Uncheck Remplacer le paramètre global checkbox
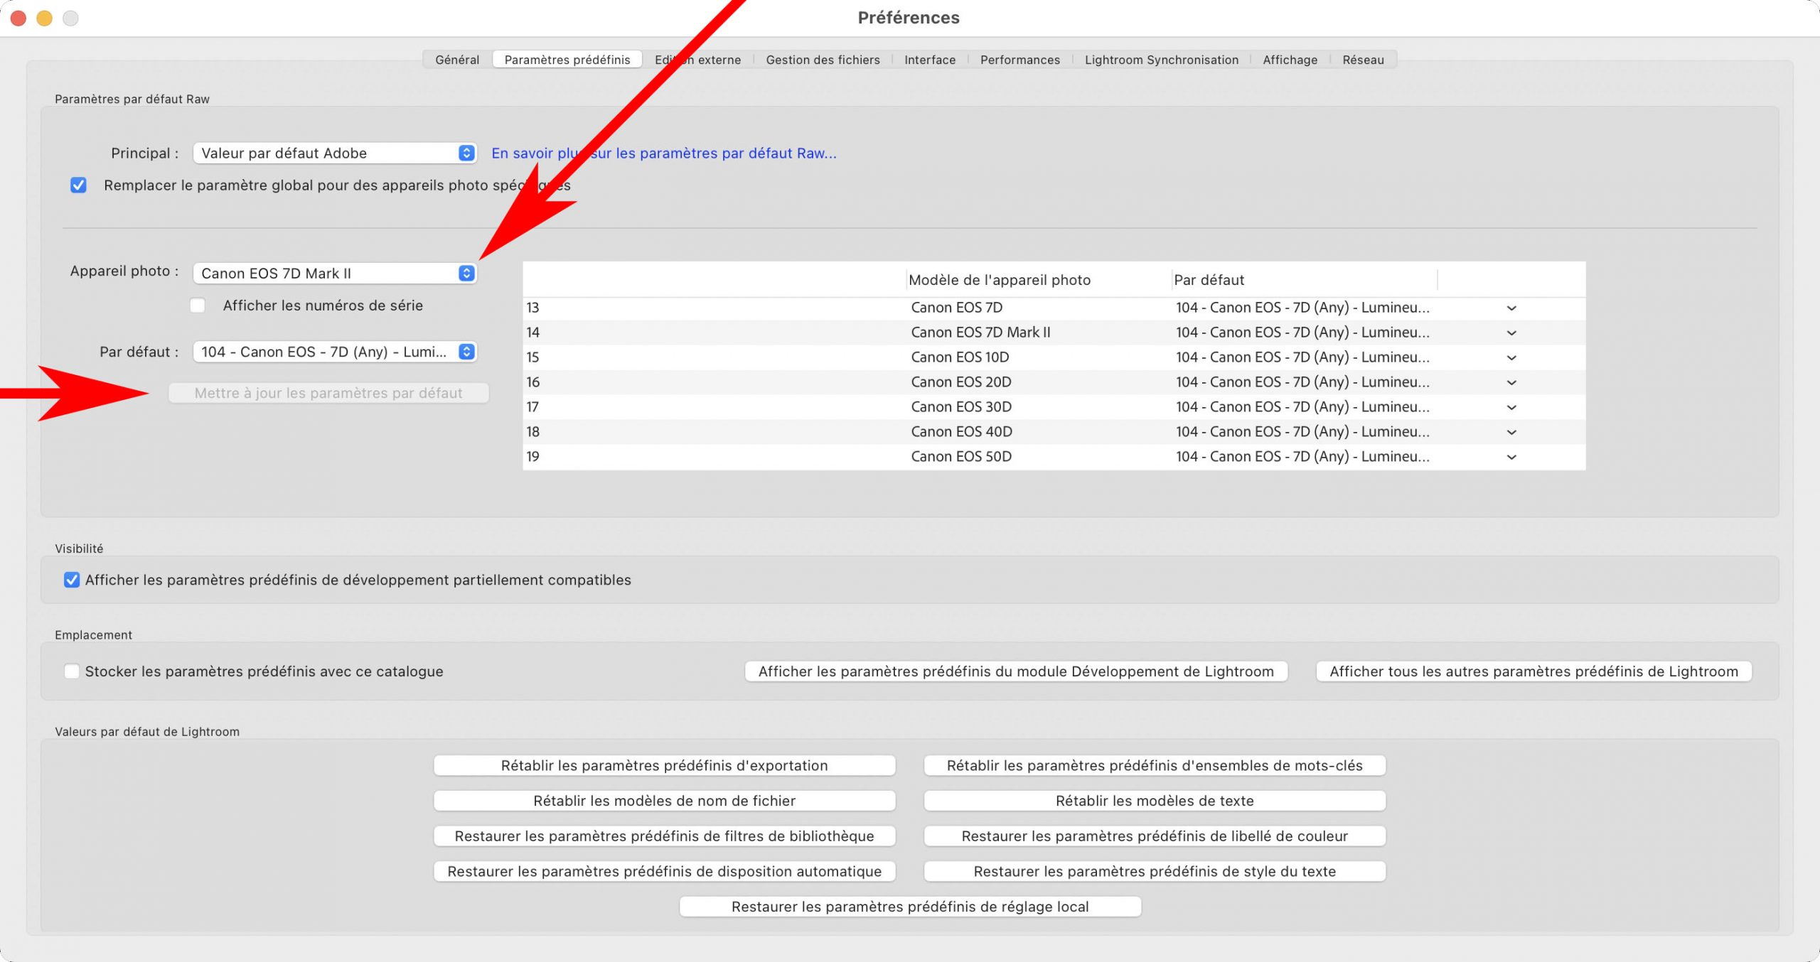Viewport: 1820px width, 962px height. 78,185
